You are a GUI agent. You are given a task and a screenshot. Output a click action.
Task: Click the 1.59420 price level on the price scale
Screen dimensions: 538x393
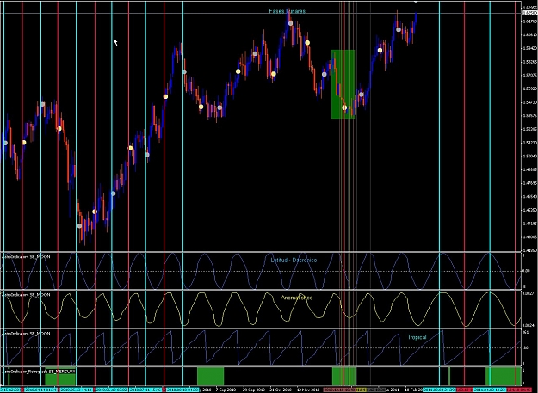click(529, 48)
